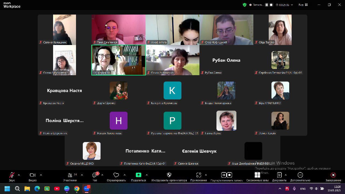Click the Отреагировать reactions heart icon
345x194 pixels.
pyautogui.click(x=116, y=177)
